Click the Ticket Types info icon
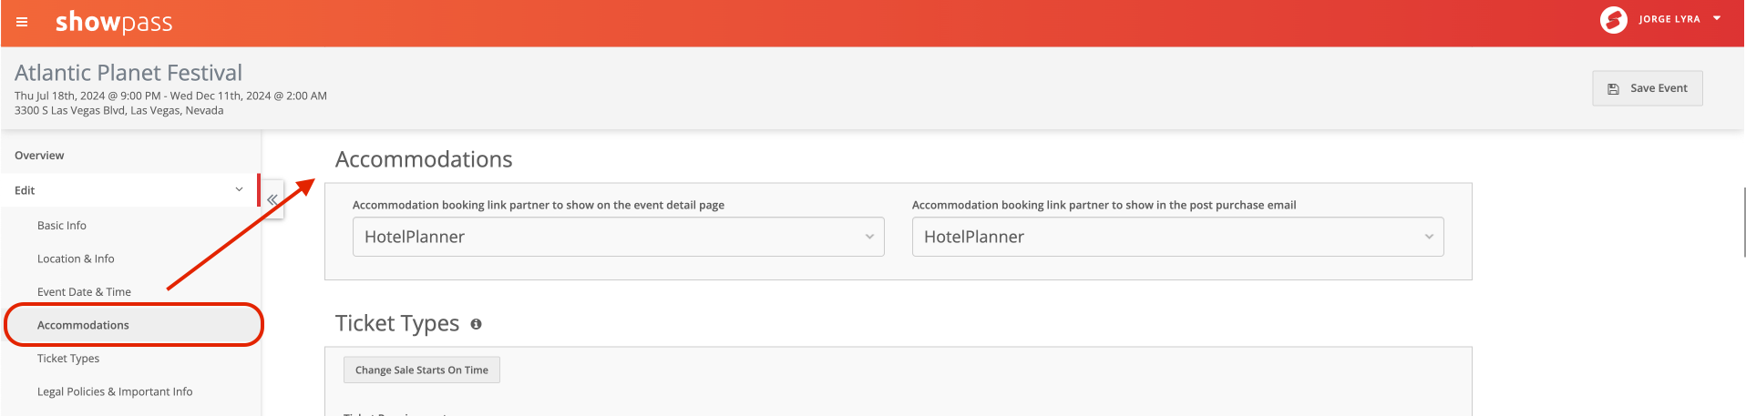Screen dimensions: 1746x416 [476, 324]
